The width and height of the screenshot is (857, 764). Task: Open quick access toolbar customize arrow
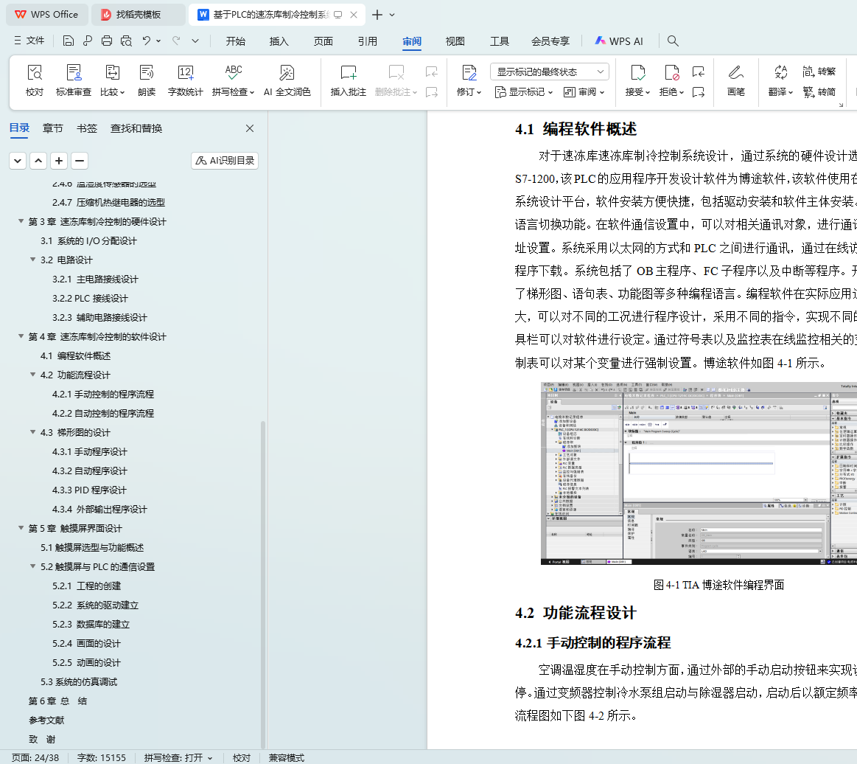point(195,41)
